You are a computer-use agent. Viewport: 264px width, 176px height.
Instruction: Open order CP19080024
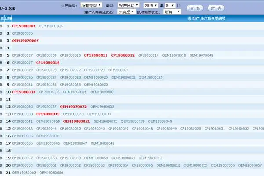coord(118,70)
